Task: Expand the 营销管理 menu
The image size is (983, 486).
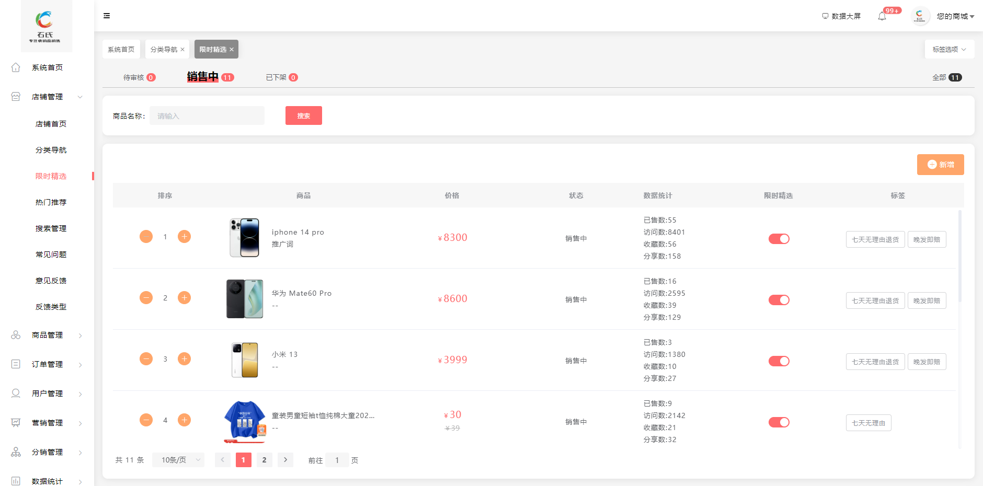Action: click(47, 423)
